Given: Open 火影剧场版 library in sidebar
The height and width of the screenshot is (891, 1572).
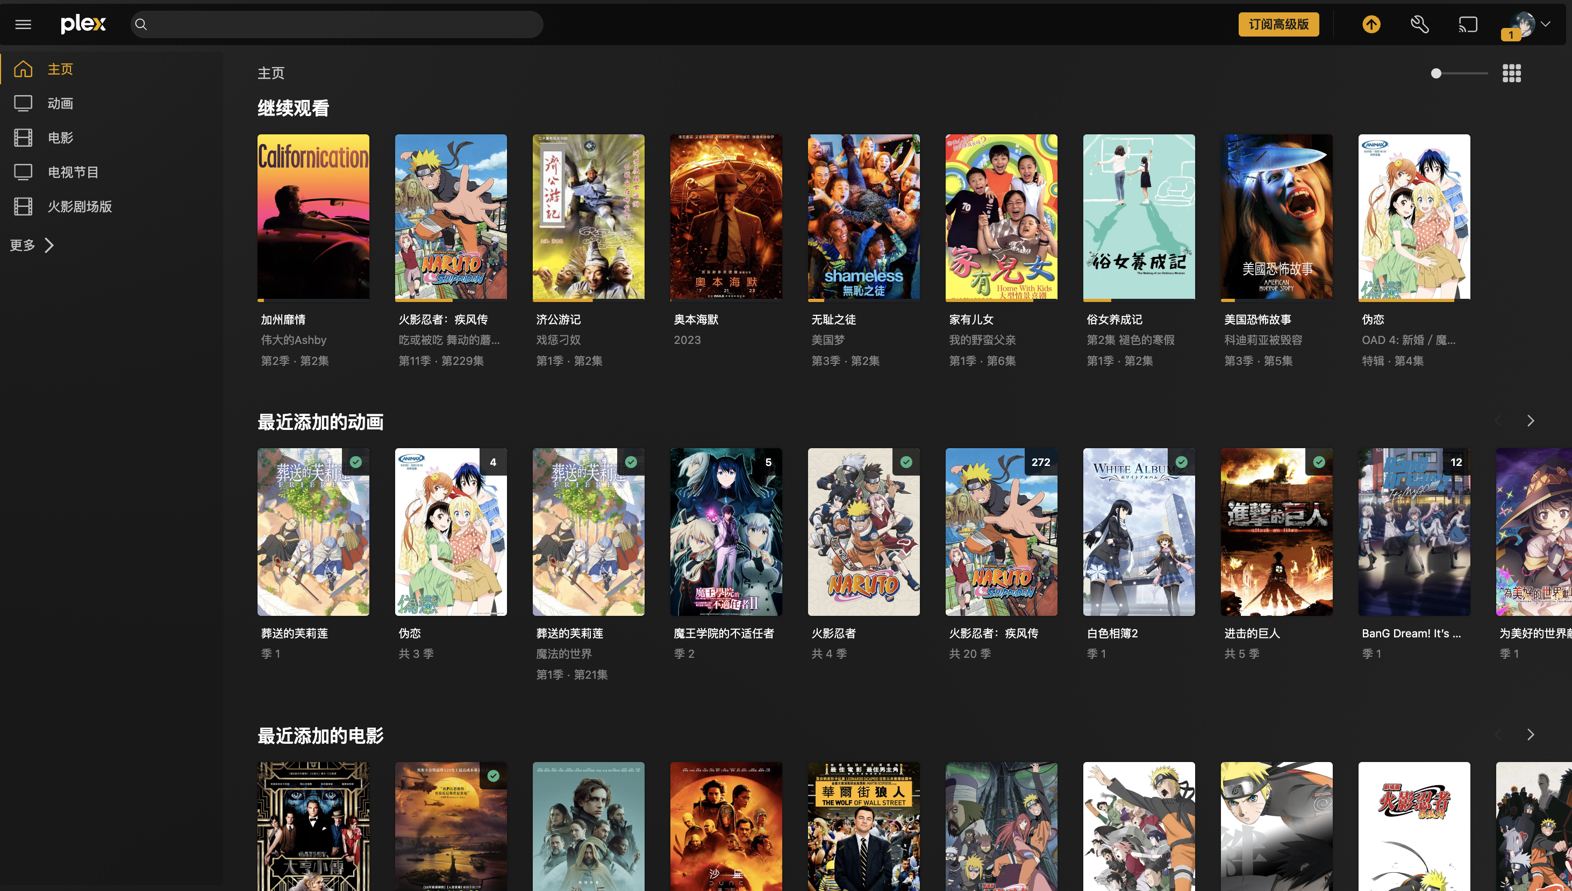Looking at the screenshot, I should tap(80, 207).
